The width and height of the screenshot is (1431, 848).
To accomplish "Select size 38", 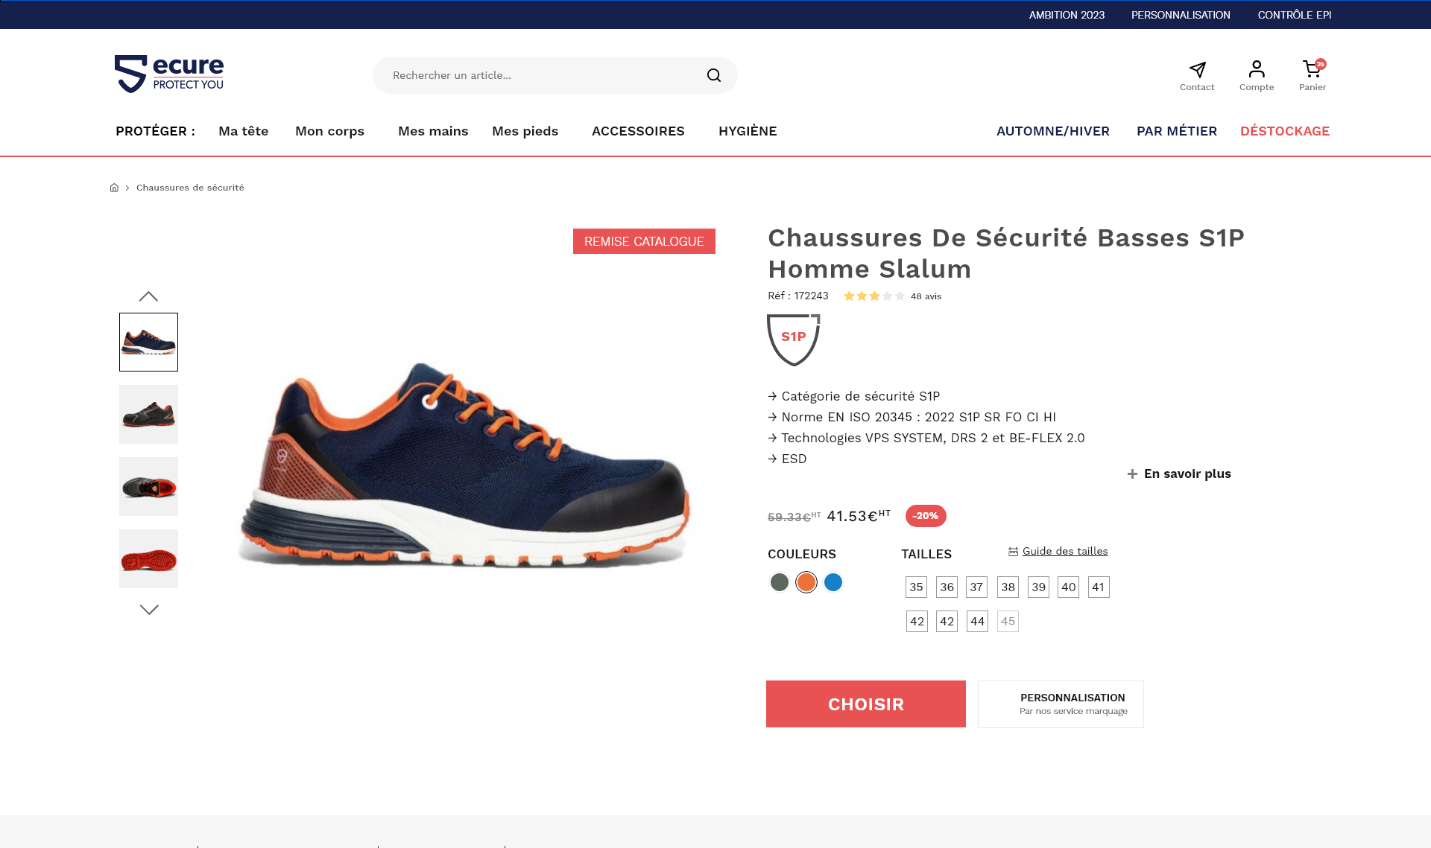I will [x=1008, y=587].
